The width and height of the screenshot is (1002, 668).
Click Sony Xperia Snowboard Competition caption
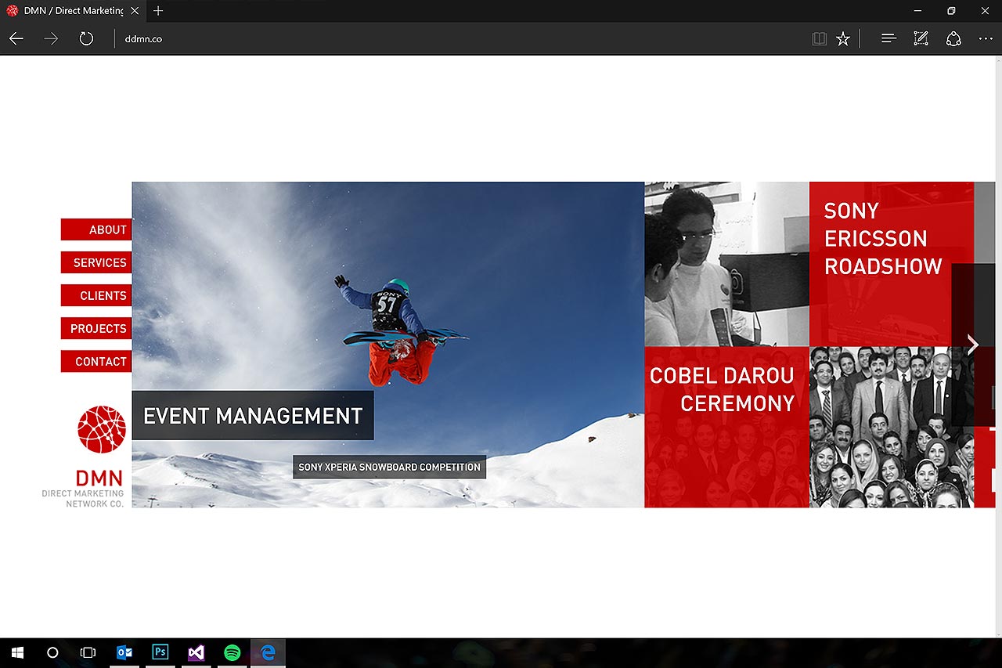click(389, 467)
